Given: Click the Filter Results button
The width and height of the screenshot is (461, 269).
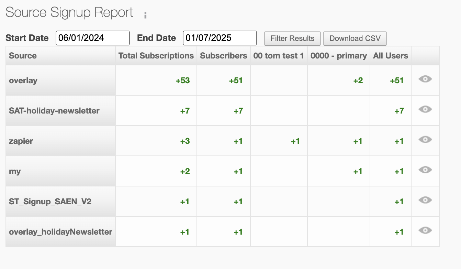Looking at the screenshot, I should pyautogui.click(x=292, y=38).
